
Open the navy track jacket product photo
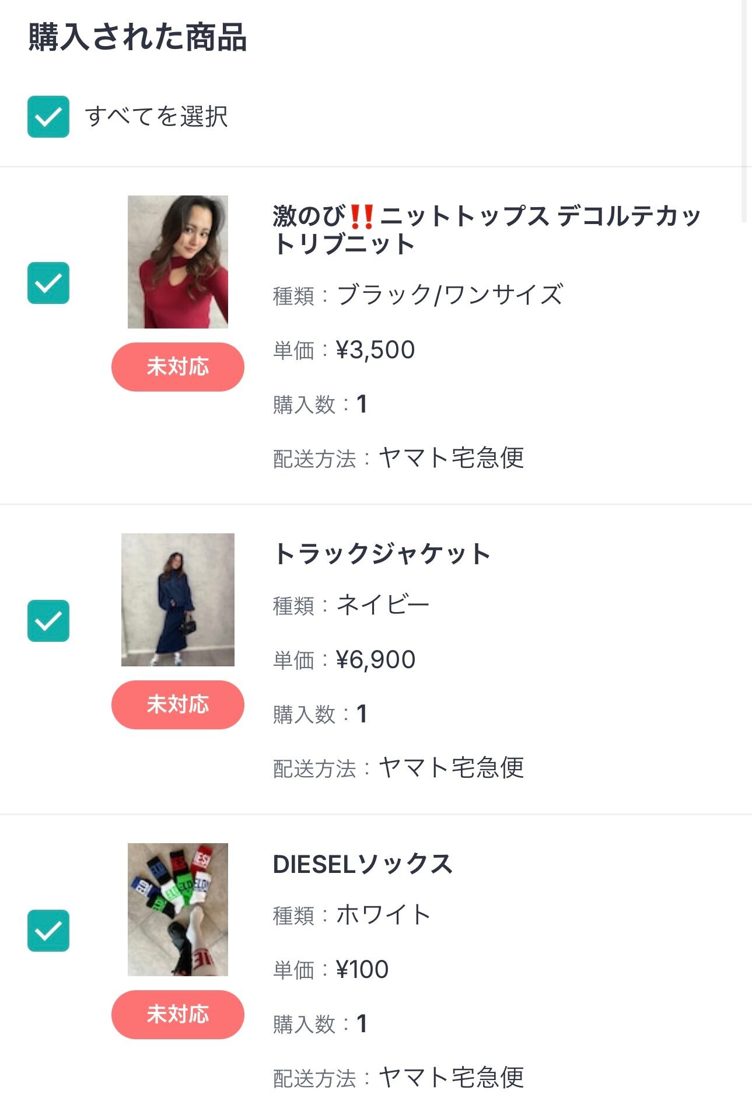click(x=178, y=600)
